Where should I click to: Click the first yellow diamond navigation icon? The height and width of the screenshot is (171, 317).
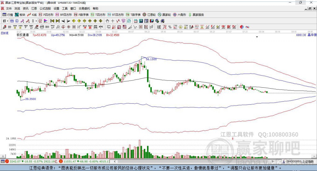pyautogui.click(x=74, y=21)
